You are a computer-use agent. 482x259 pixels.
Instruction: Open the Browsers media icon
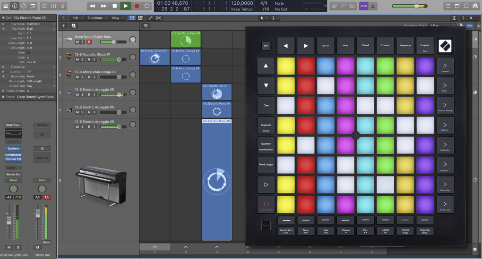[x=475, y=6]
